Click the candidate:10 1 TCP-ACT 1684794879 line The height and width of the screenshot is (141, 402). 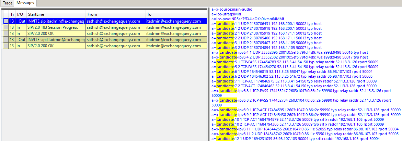coord(298,119)
